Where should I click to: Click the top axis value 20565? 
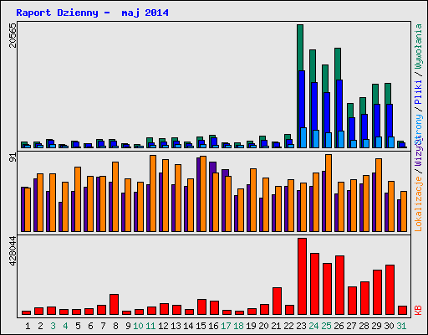[x=13, y=35]
